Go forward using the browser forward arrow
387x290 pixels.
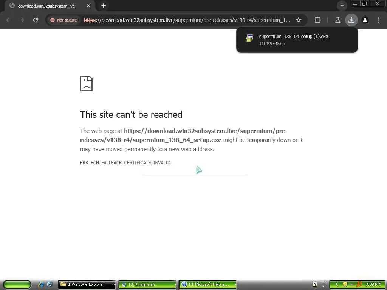pyautogui.click(x=22, y=20)
